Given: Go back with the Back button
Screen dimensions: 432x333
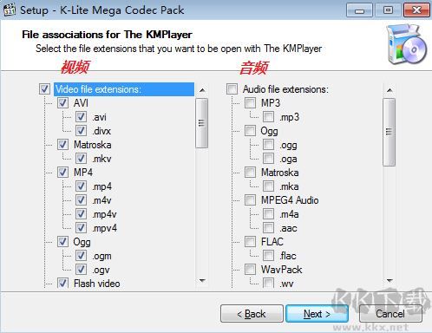Looking at the screenshot, I should [252, 314].
